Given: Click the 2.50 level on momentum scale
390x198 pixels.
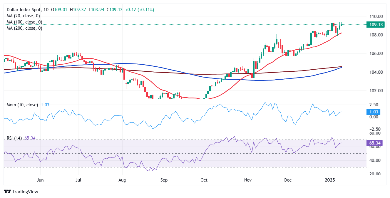Looking at the screenshot, I should [x=374, y=105].
